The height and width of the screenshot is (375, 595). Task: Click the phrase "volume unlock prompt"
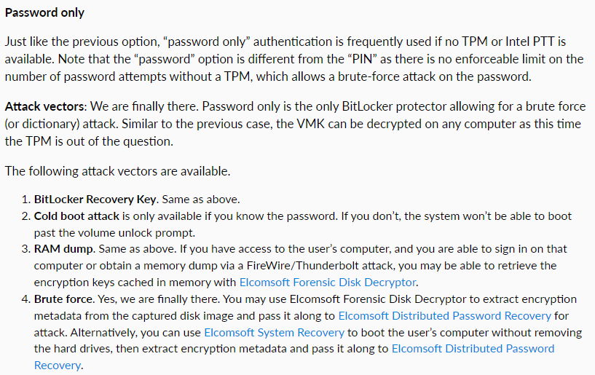coord(130,233)
